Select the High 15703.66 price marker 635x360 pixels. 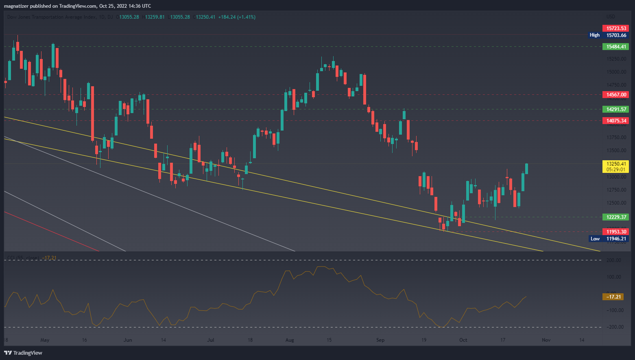point(609,35)
